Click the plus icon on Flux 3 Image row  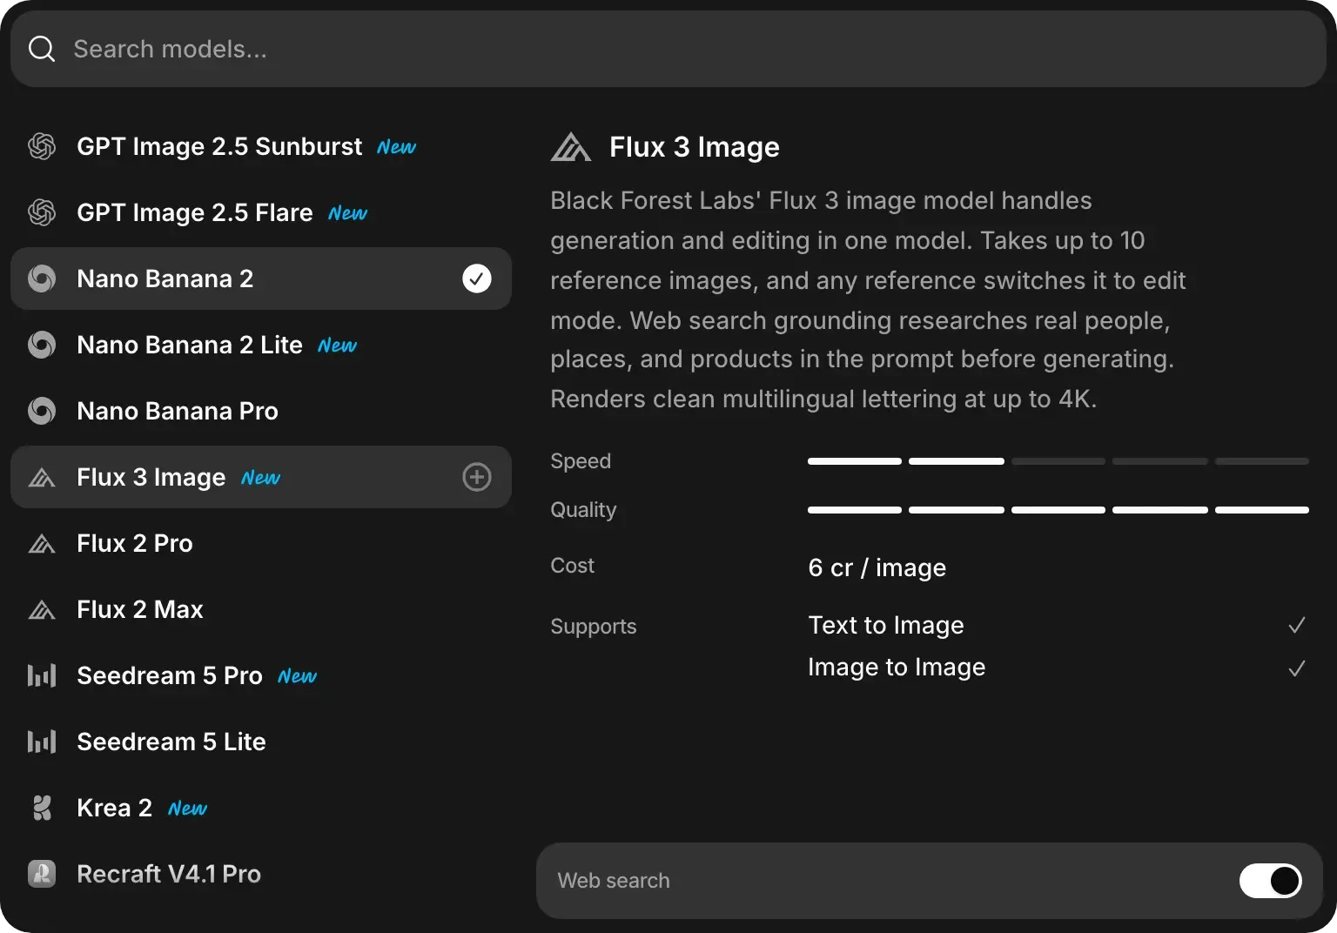(x=477, y=477)
